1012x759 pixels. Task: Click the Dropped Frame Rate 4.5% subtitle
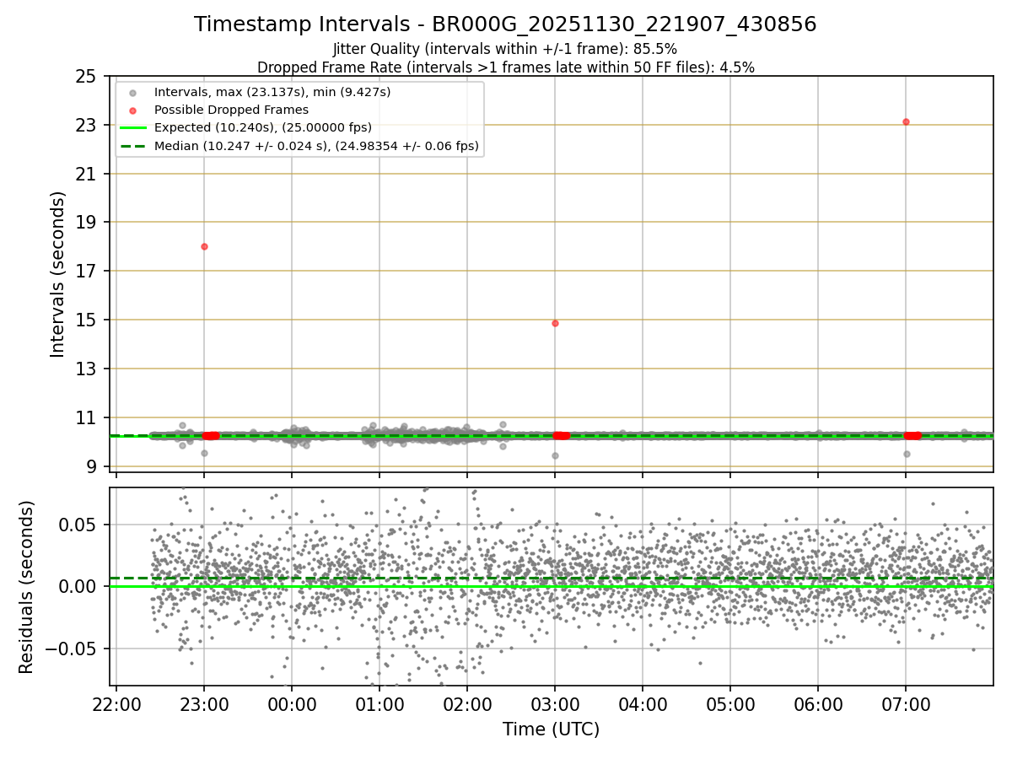[x=505, y=67]
